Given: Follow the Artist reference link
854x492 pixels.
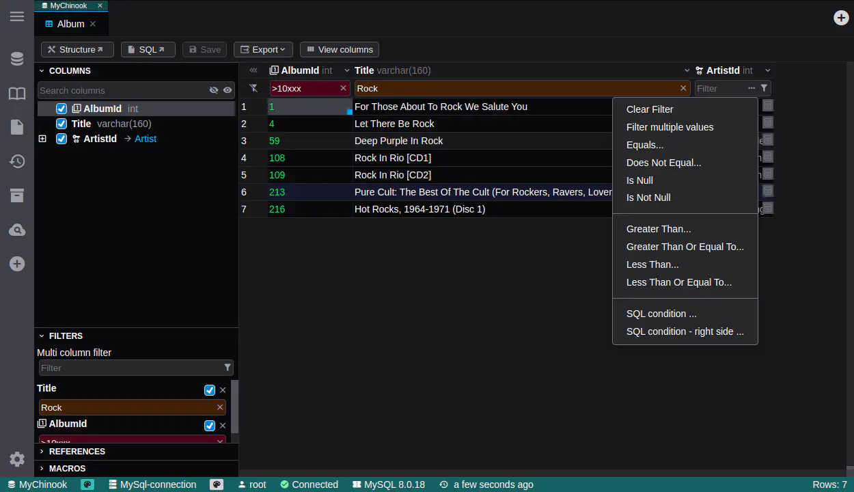Looking at the screenshot, I should [145, 139].
